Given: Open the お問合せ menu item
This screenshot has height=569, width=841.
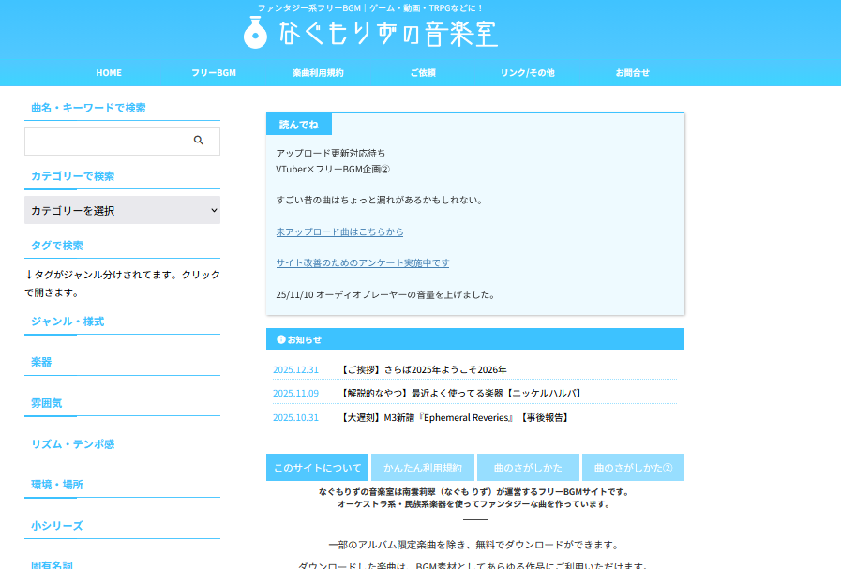Looking at the screenshot, I should 632,73.
